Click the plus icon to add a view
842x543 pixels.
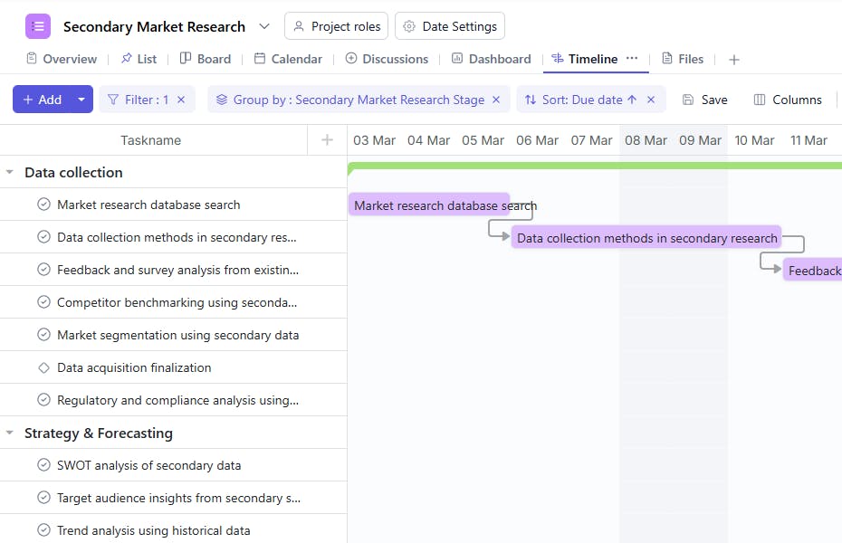(734, 60)
